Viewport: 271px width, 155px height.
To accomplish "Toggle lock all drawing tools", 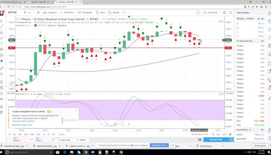I will pyautogui.click(x=1, y=93).
